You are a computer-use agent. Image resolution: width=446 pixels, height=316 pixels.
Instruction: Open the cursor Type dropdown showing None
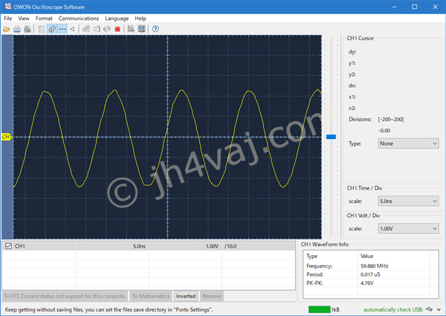click(408, 144)
